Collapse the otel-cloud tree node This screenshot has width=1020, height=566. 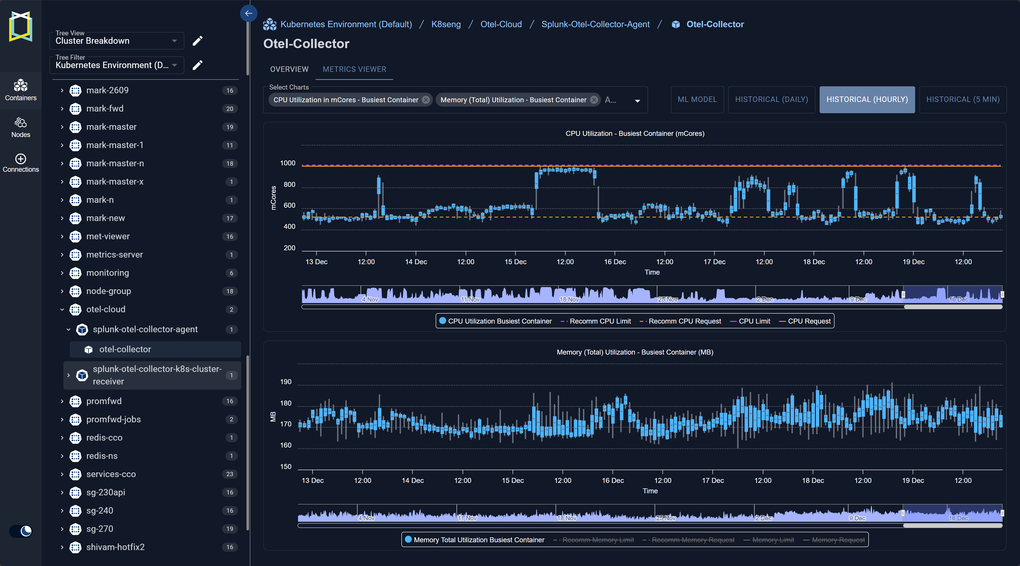click(x=62, y=309)
